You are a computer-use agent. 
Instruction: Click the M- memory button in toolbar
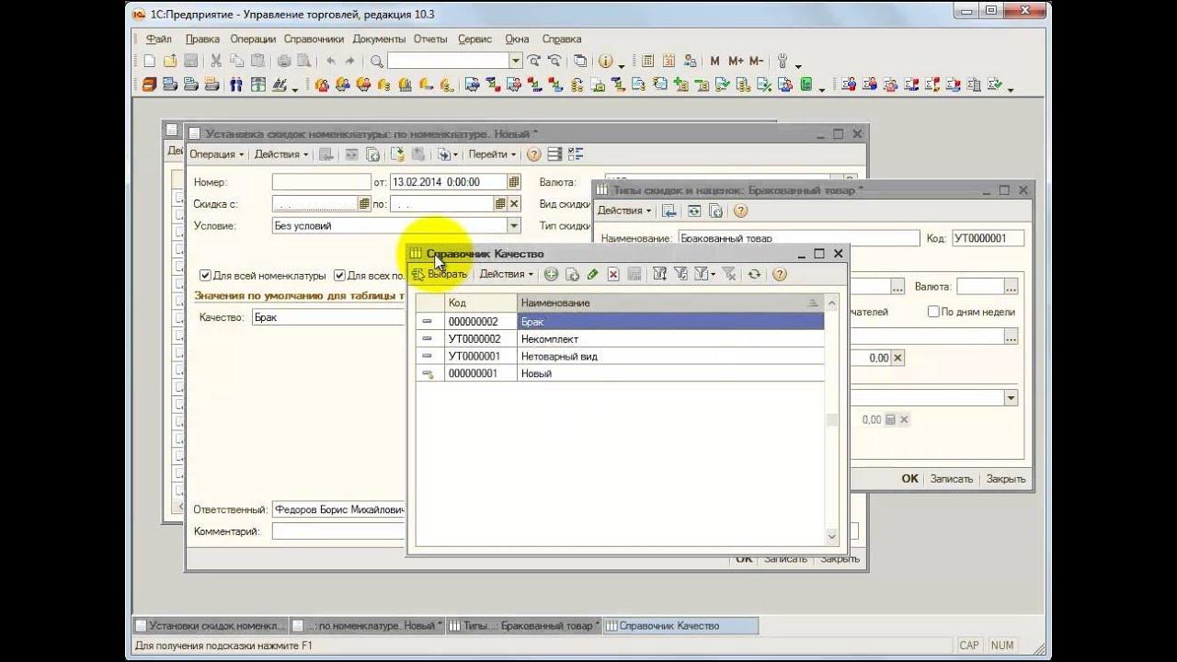coord(756,62)
